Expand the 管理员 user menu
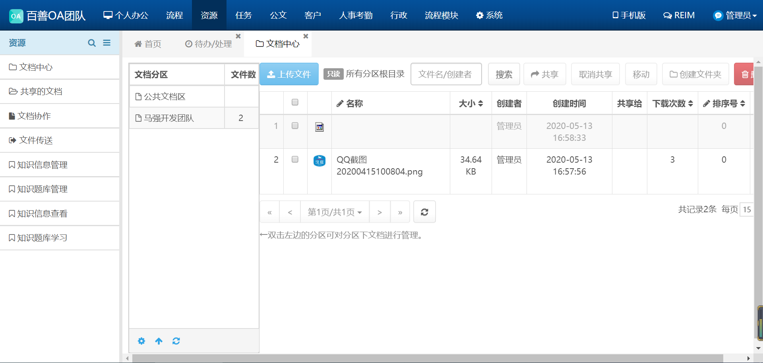The width and height of the screenshot is (763, 363). pyautogui.click(x=736, y=15)
